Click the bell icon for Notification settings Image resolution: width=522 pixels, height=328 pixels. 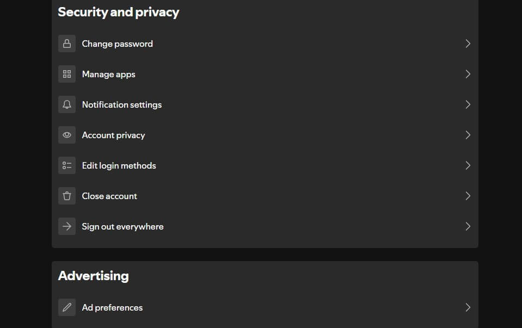67,104
